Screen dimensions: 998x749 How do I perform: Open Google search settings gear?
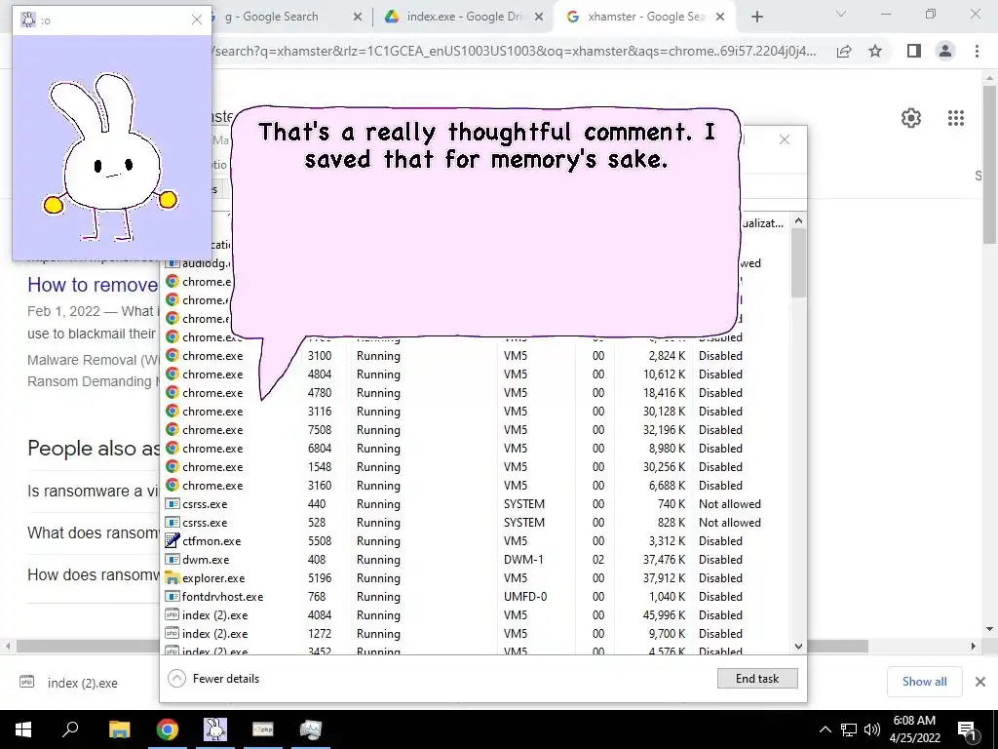(x=911, y=118)
